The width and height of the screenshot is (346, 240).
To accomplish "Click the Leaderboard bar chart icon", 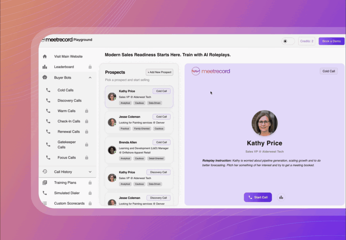I will 45,67.
